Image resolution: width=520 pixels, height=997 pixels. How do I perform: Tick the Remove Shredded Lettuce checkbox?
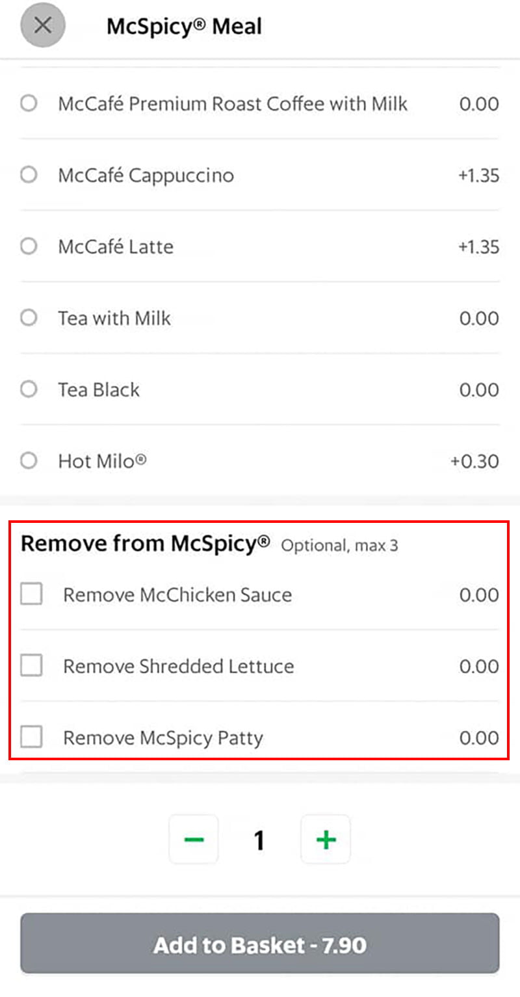pyautogui.click(x=31, y=665)
